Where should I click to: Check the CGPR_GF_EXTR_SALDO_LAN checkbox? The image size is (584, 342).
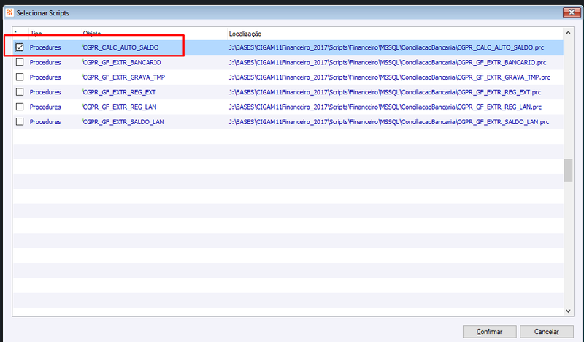coord(20,122)
